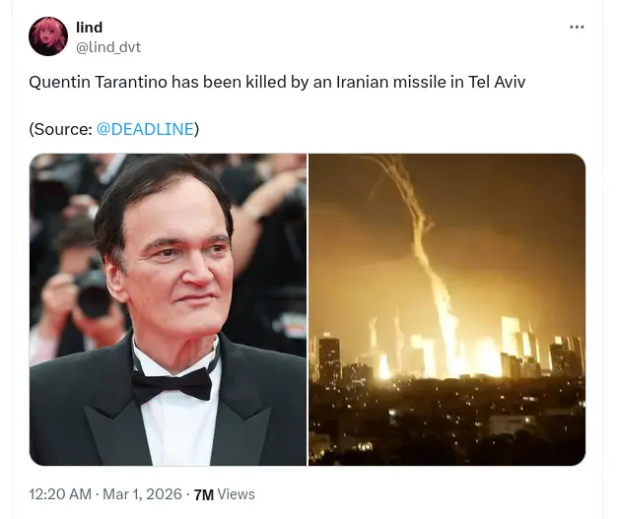This screenshot has height=519, width=618.
Task: Click the words "Tel Aviv" in tweet
Action: (497, 83)
